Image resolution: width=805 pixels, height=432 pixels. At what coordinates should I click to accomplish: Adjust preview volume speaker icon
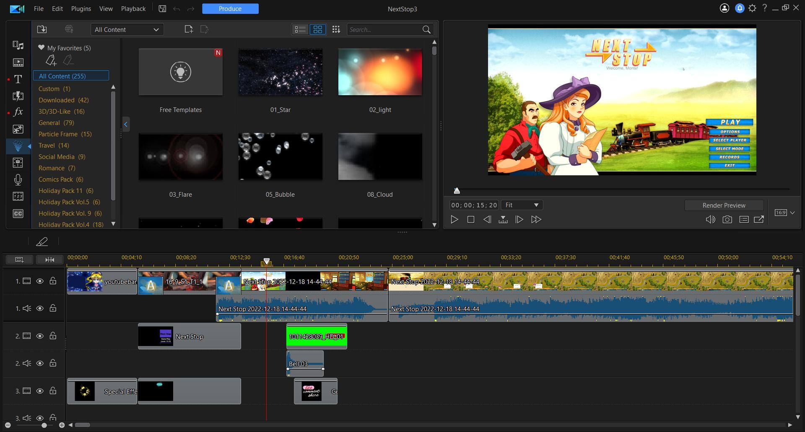(x=710, y=219)
